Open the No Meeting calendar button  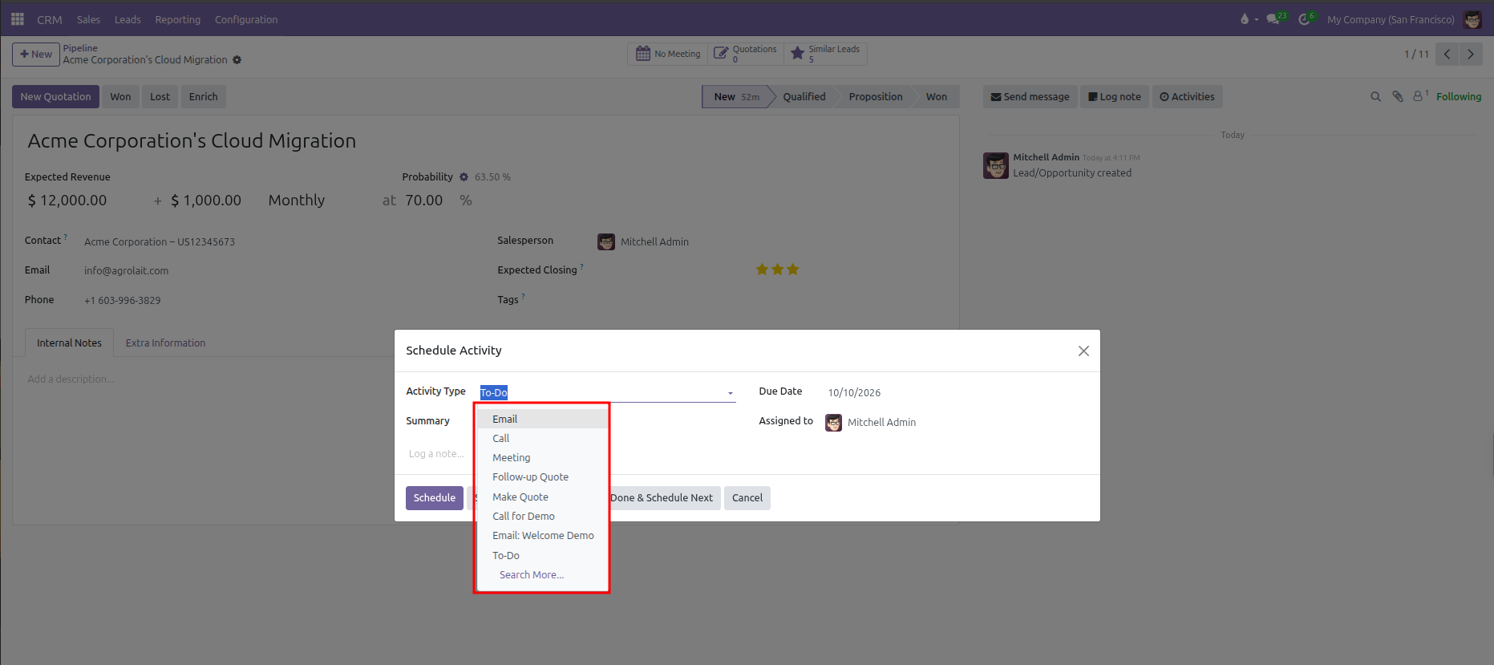point(668,54)
